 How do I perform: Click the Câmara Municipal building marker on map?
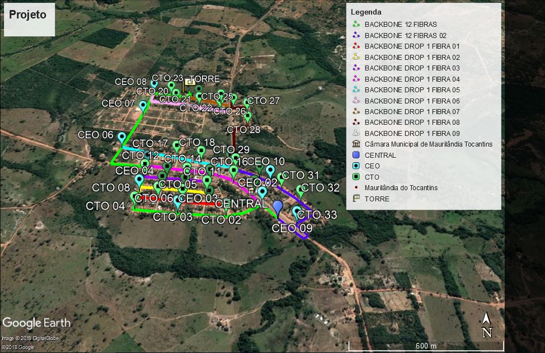tap(252, 191)
